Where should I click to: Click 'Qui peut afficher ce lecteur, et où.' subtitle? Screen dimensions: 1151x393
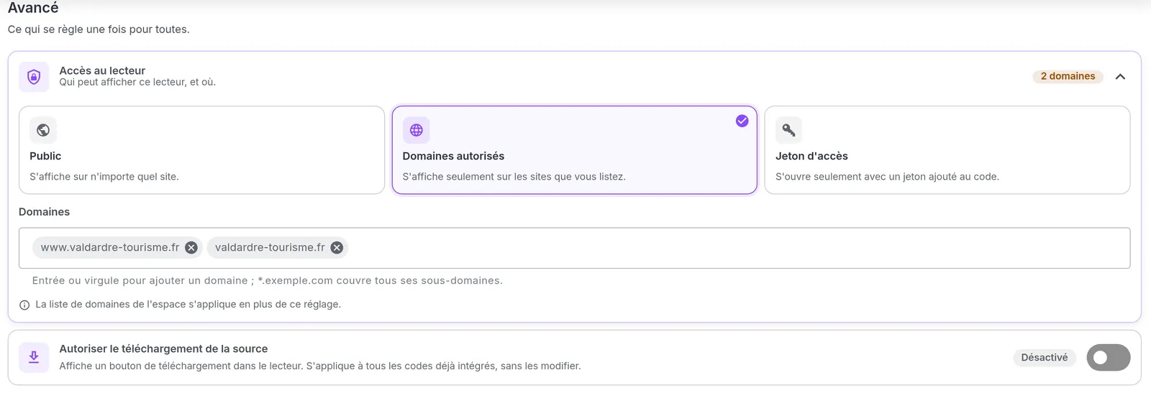point(137,82)
